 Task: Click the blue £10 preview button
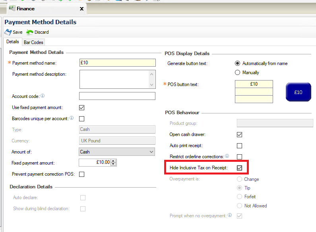pyautogui.click(x=299, y=92)
